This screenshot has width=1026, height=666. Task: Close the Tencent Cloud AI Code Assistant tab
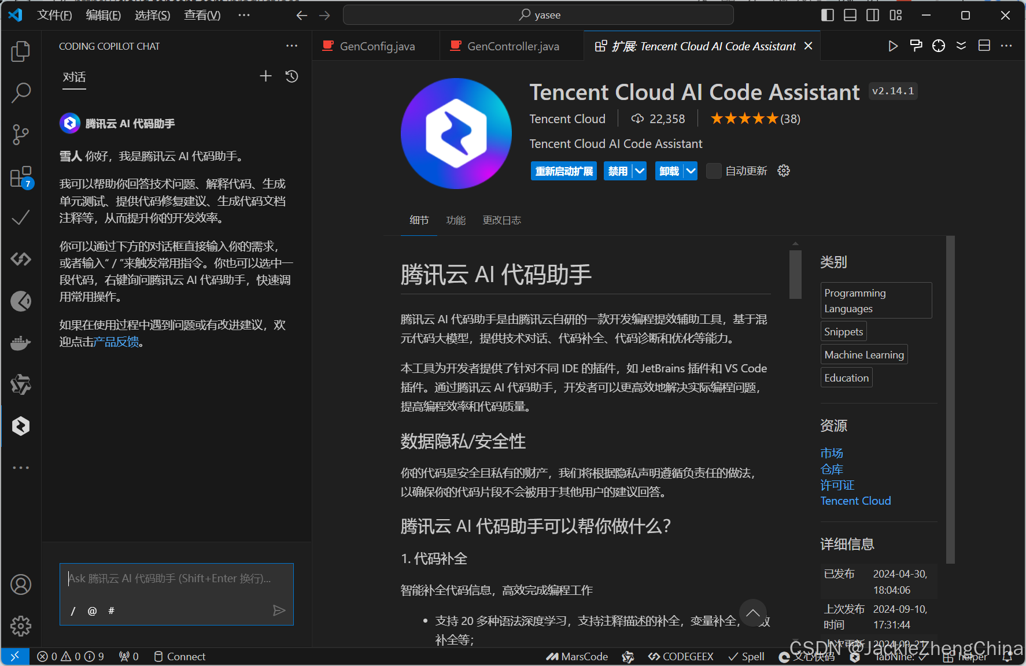click(809, 46)
